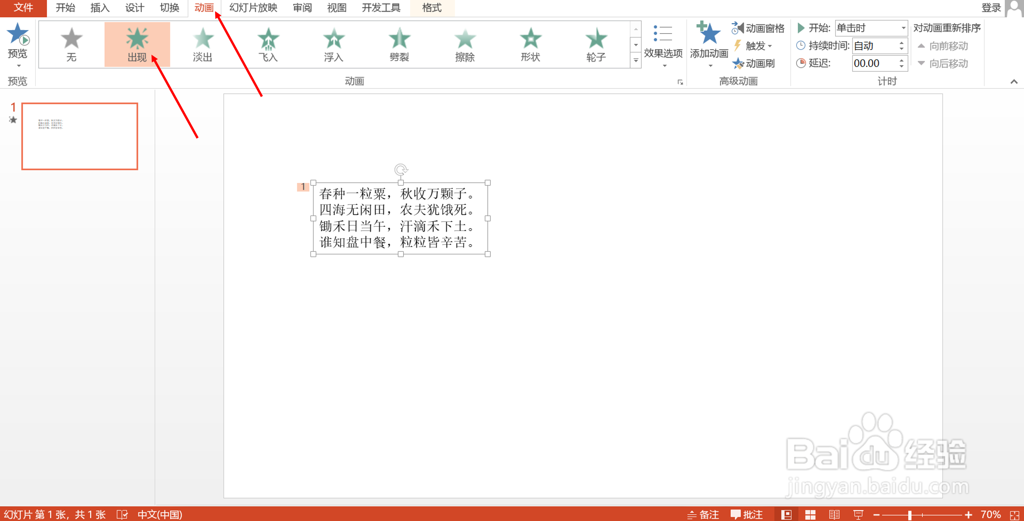Open the 开始 start timing dropdown
The image size is (1024, 521).
[903, 28]
